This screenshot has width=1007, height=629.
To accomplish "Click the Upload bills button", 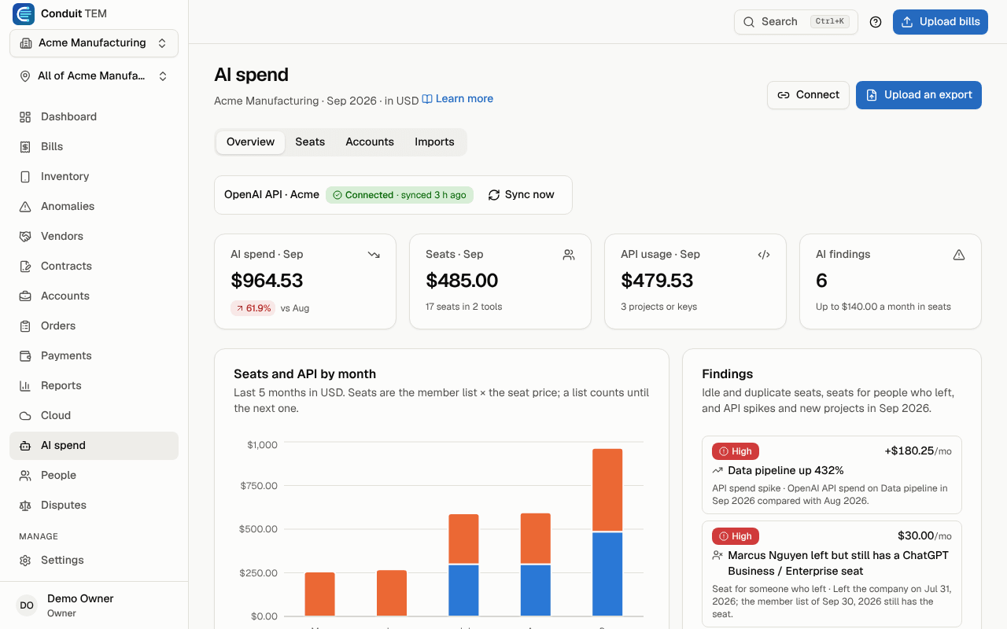I will 940,22.
